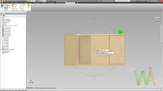Open the Model browser header dropdown
Screen dimensions: 163x91
click(x=3, y=14)
